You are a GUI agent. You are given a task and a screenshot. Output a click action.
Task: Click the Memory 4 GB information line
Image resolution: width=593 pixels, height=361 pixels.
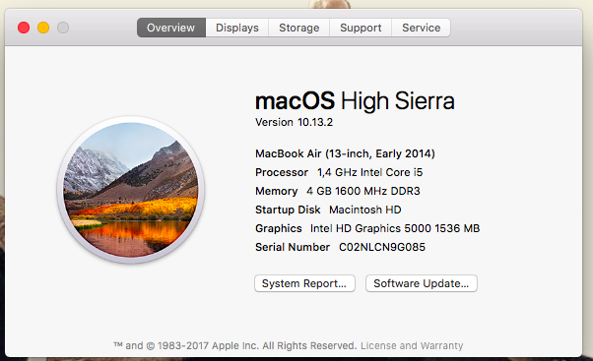point(337,191)
